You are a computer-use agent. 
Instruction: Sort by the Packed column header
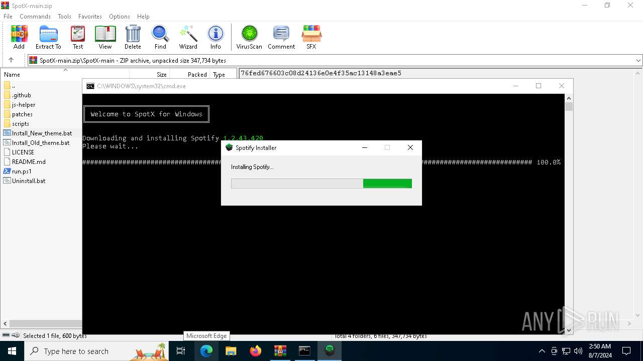[197, 75]
